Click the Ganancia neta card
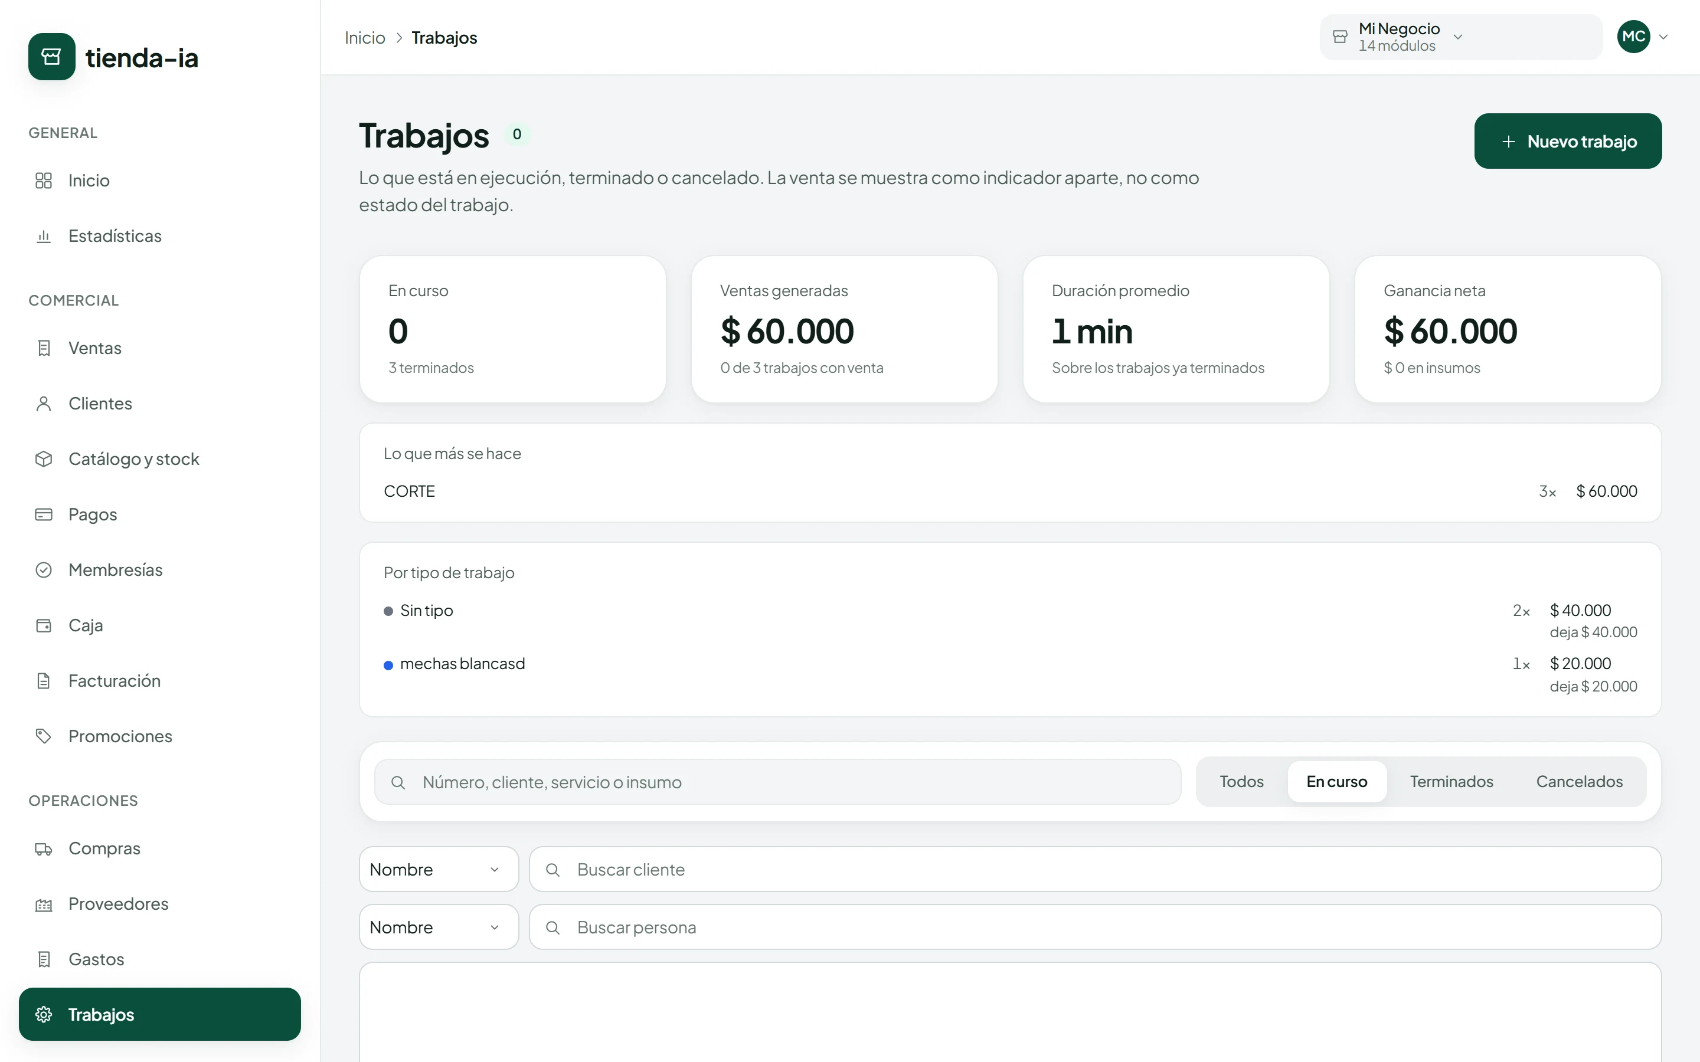The image size is (1700, 1062). (x=1508, y=329)
